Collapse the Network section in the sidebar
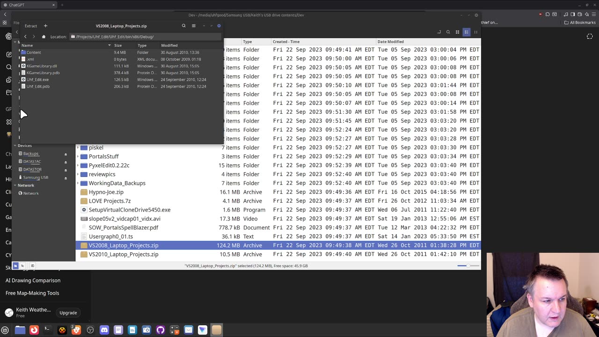 pyautogui.click(x=15, y=185)
